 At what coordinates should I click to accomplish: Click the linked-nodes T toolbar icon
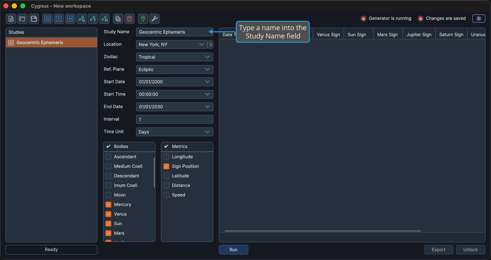coord(93,19)
